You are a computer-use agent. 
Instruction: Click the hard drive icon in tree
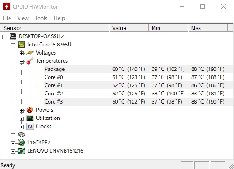(x=21, y=134)
